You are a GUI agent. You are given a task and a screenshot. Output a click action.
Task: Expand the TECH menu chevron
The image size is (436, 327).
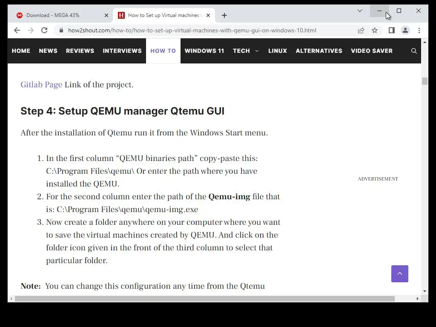[x=257, y=51]
